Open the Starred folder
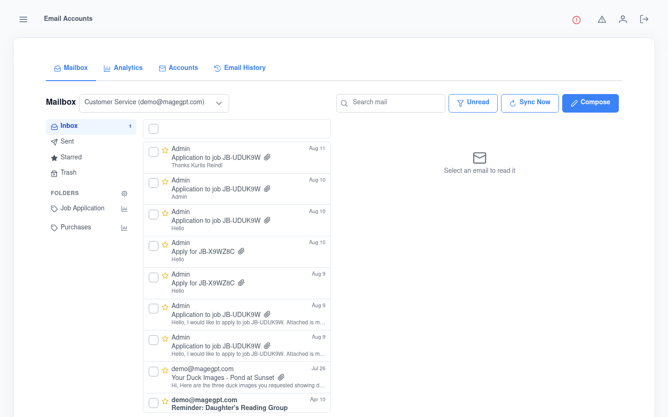668x417 pixels. 91,158
